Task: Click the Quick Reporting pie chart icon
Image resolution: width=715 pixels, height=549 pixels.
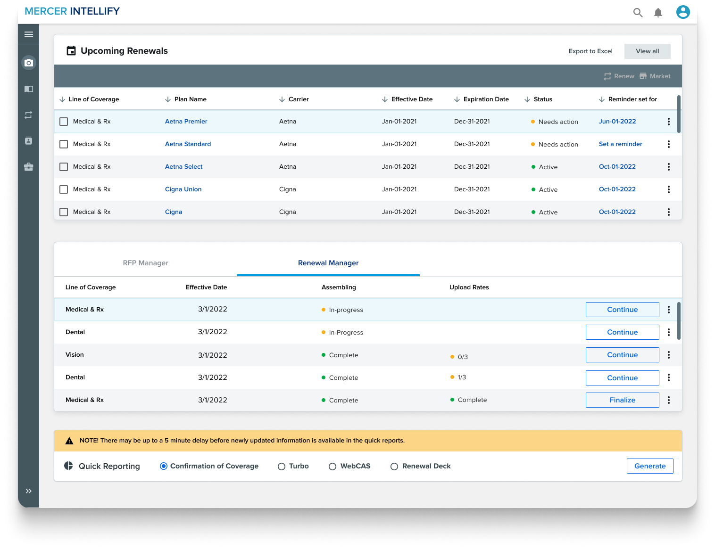Action: point(68,466)
